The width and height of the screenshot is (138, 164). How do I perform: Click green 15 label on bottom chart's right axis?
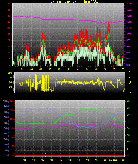point(128,135)
